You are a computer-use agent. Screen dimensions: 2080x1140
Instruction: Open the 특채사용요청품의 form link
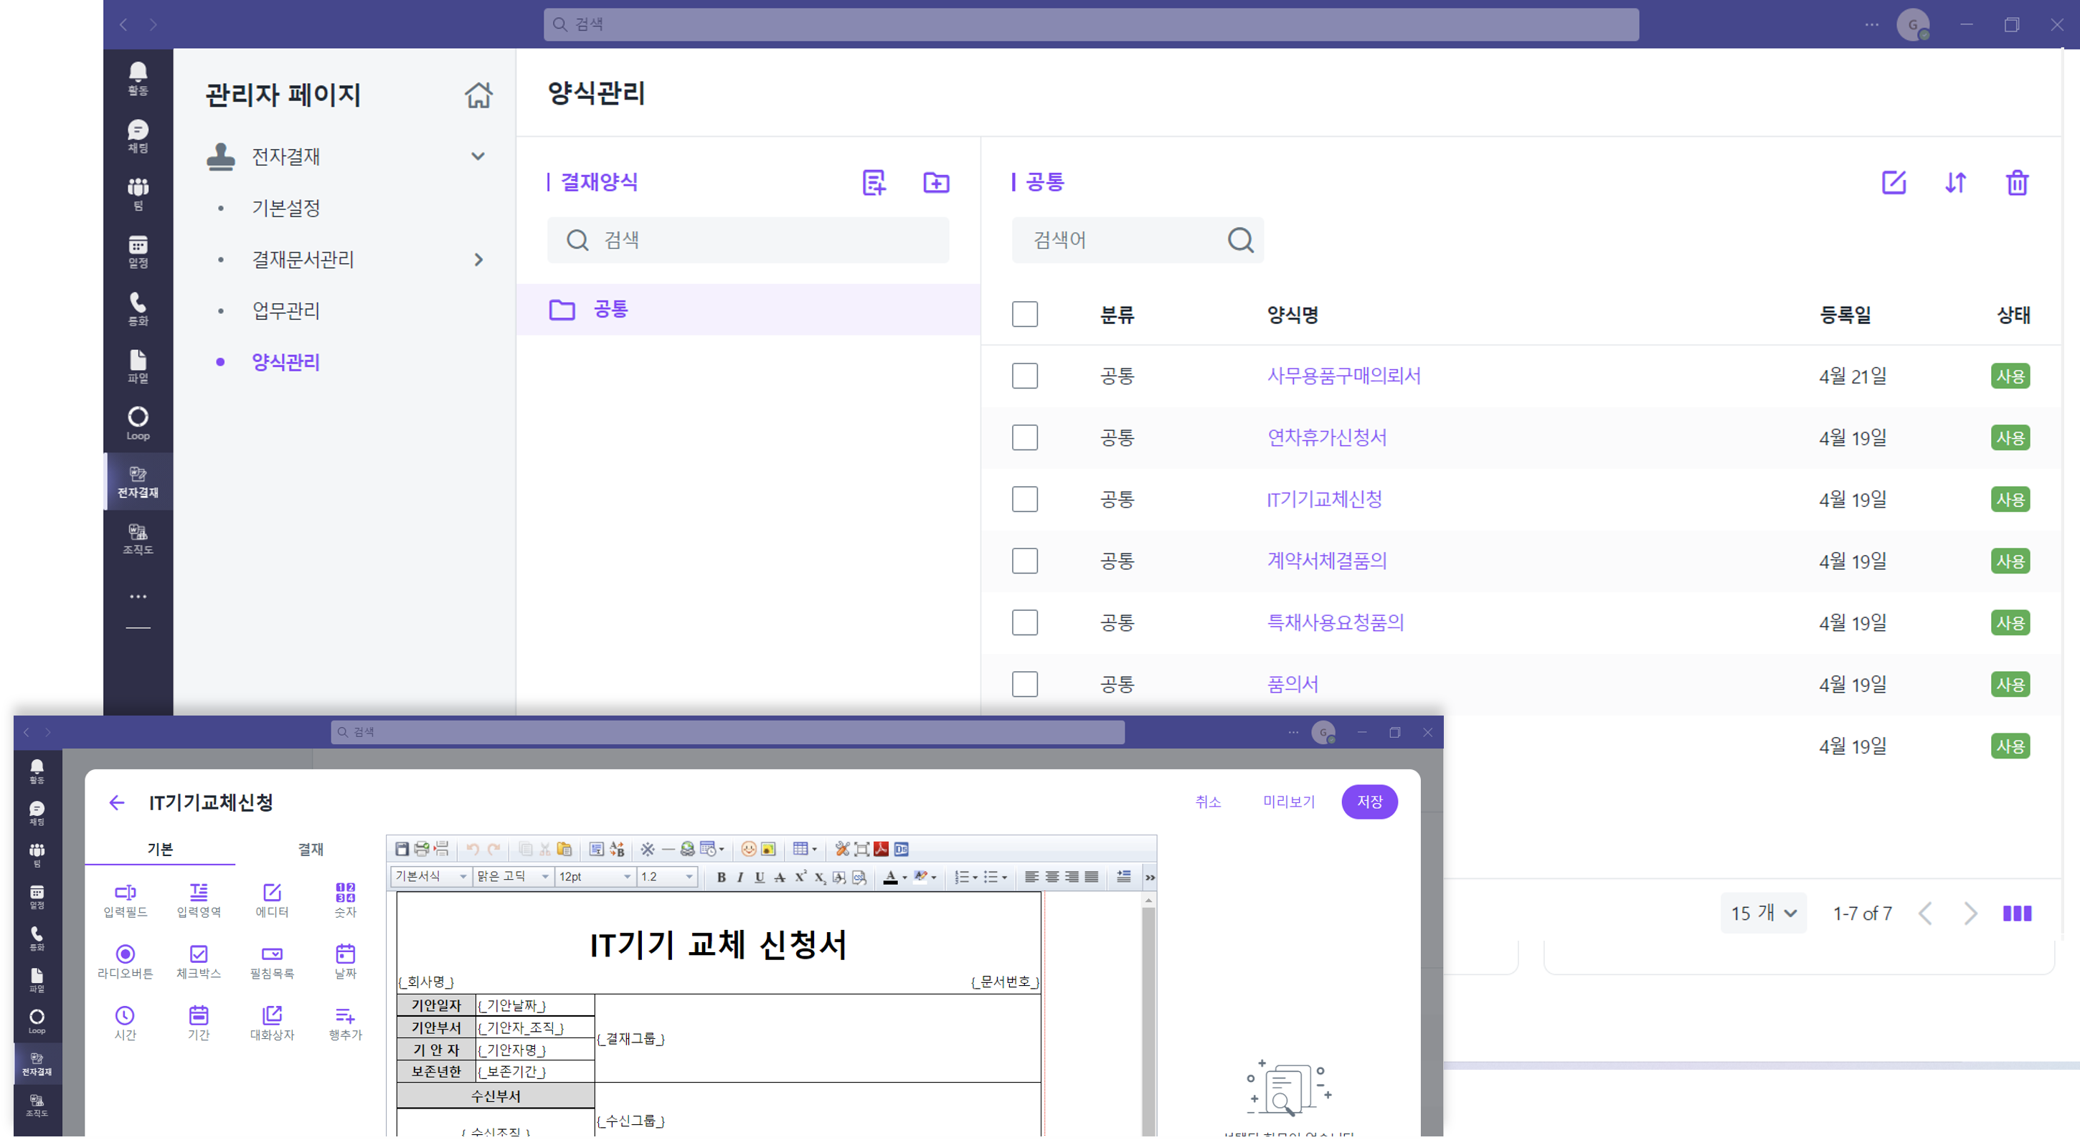[x=1335, y=623]
